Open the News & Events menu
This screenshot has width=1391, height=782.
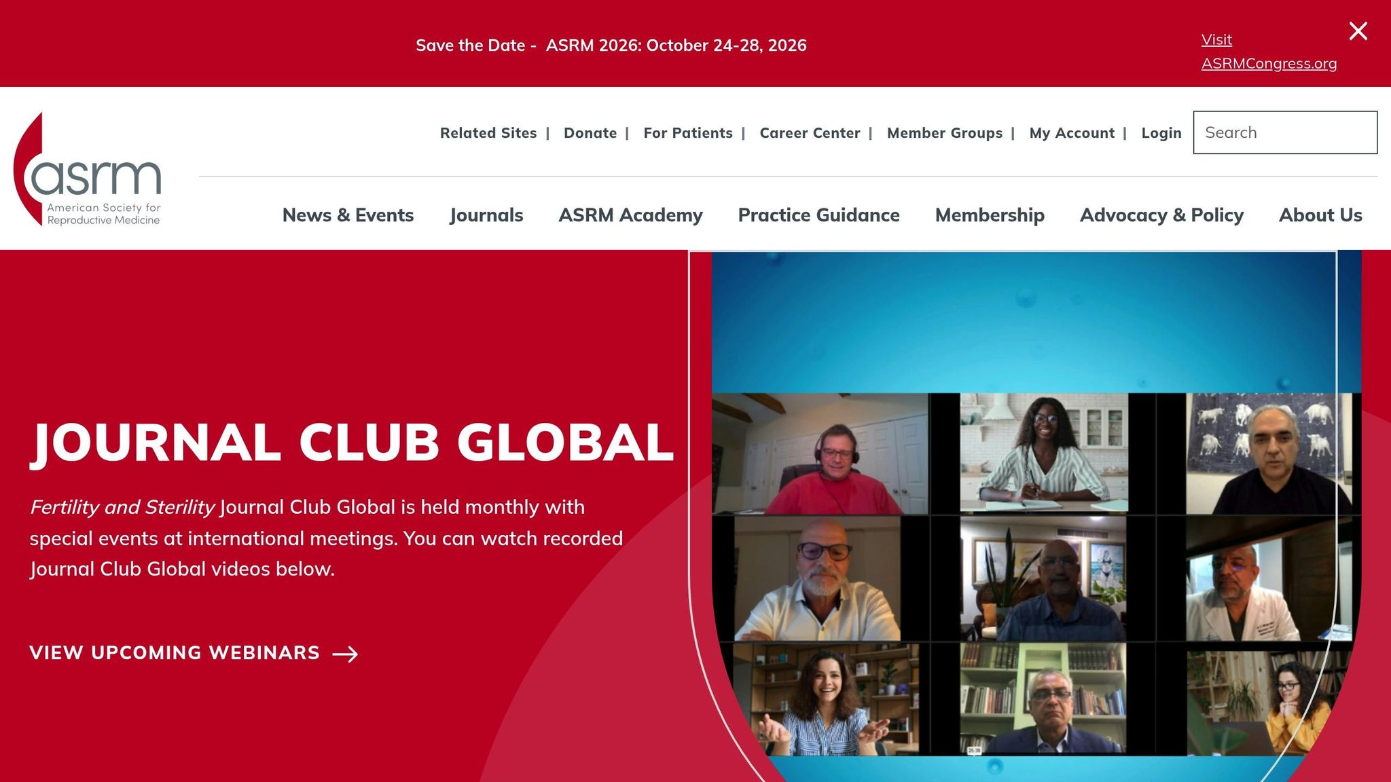pyautogui.click(x=348, y=215)
